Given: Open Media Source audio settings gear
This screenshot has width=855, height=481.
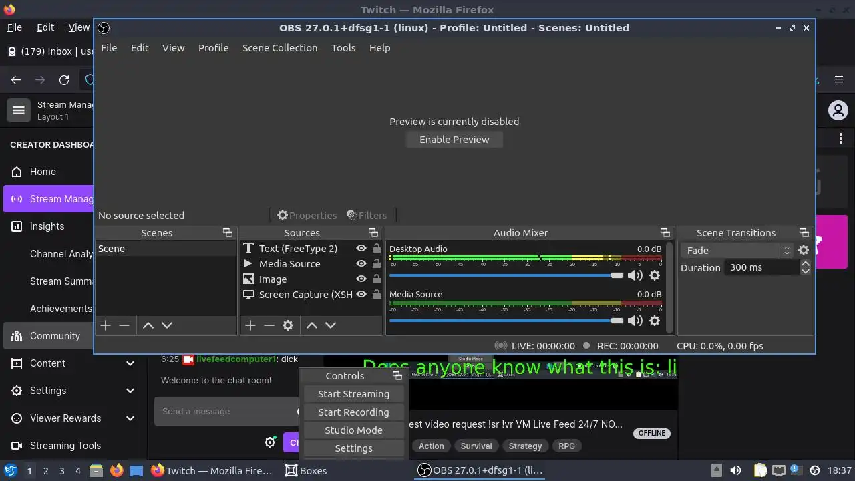Looking at the screenshot, I should pyautogui.click(x=655, y=321).
